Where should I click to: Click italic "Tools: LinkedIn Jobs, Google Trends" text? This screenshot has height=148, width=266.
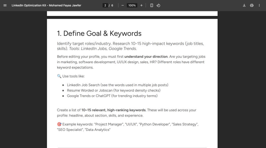pyautogui.click(x=103, y=49)
